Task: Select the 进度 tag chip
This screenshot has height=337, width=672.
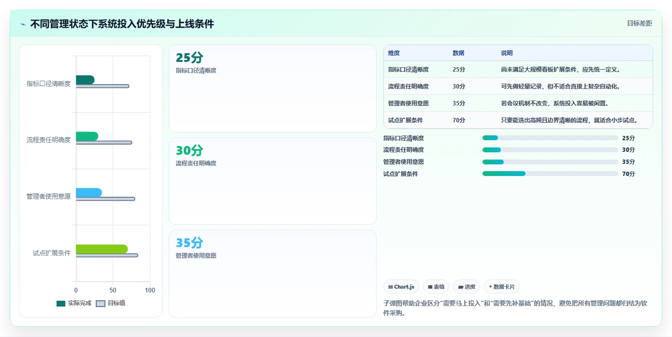Action: click(x=467, y=287)
